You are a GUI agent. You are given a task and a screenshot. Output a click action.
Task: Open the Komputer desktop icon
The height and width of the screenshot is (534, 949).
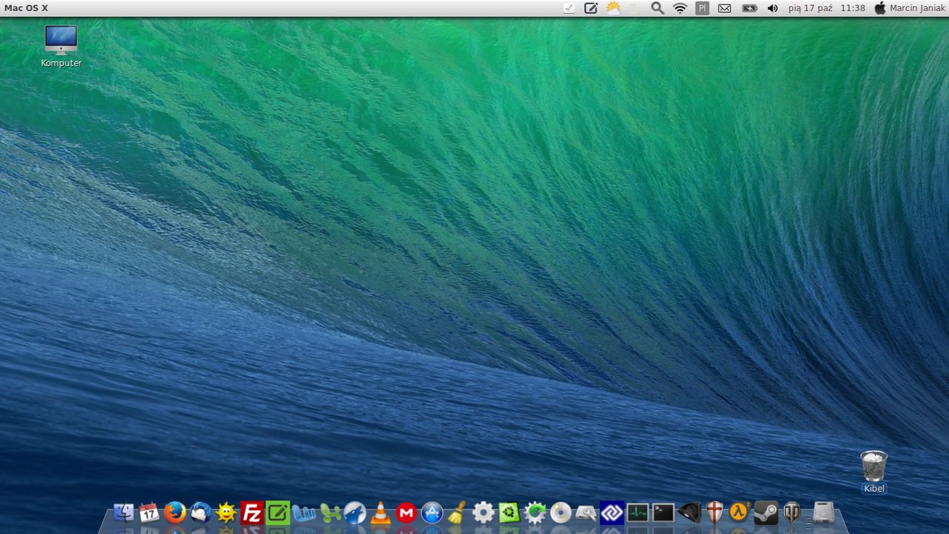(x=61, y=46)
